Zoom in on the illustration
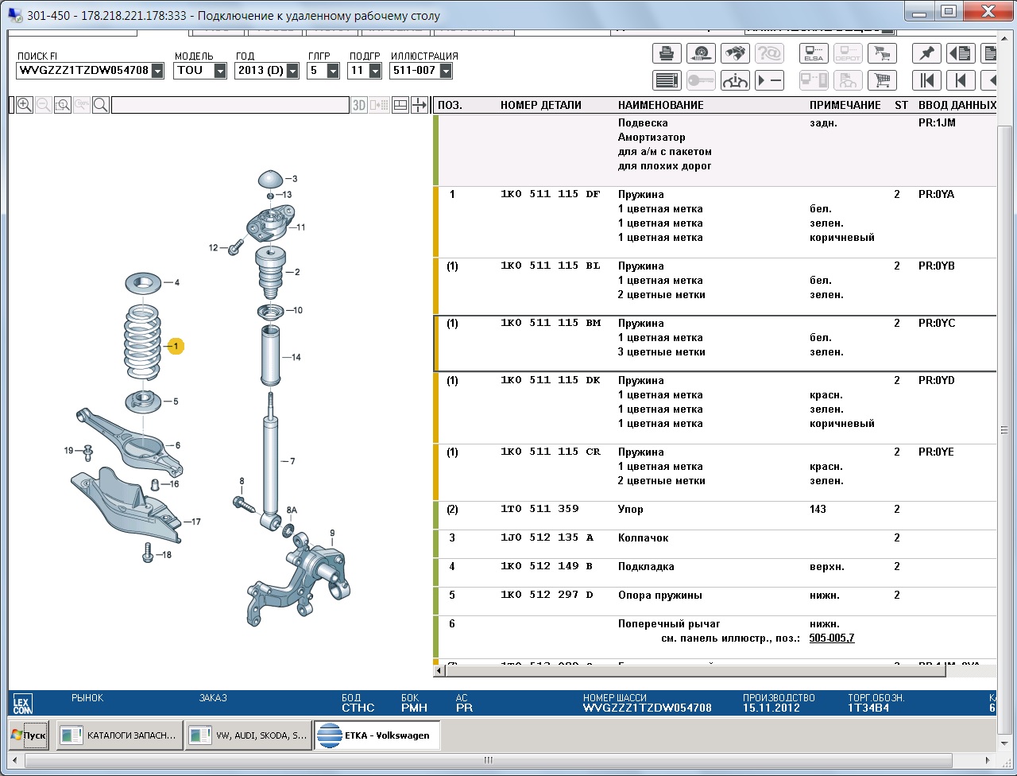The image size is (1017, 776). click(x=25, y=105)
